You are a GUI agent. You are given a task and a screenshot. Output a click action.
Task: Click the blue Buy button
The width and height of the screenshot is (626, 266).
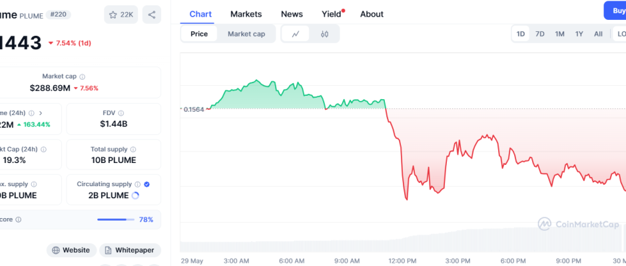(615, 11)
